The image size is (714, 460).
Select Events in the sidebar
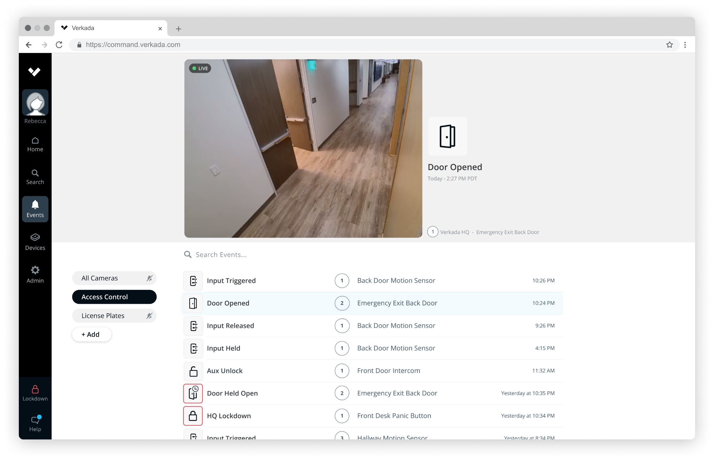pyautogui.click(x=35, y=209)
